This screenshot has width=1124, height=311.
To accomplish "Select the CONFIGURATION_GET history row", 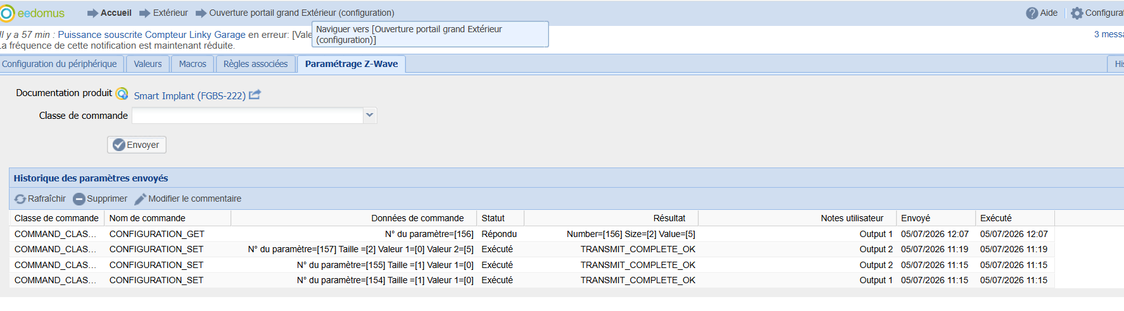I will click(531, 234).
